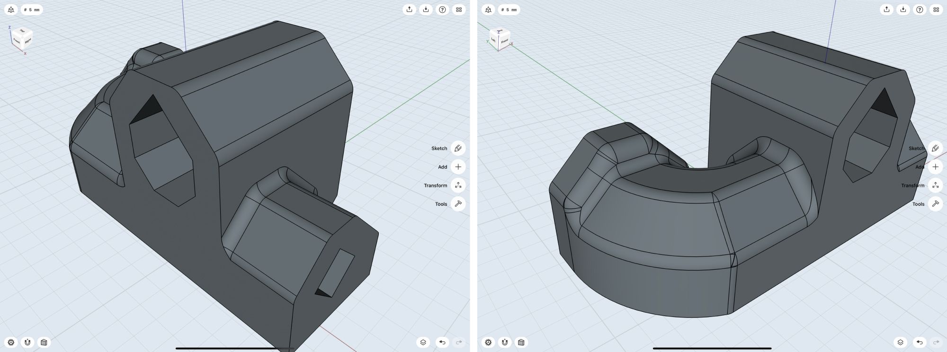Screen dimensions: 947x352
Task: Open the Add plus icon, left screenshot
Action: pos(458,167)
